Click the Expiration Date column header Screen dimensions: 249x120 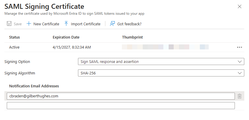66,37
